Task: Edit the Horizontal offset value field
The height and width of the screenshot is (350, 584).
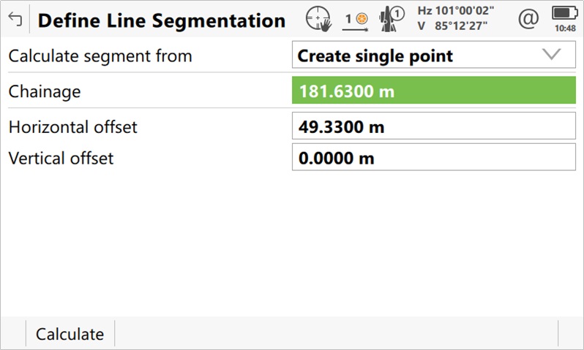Action: [433, 126]
